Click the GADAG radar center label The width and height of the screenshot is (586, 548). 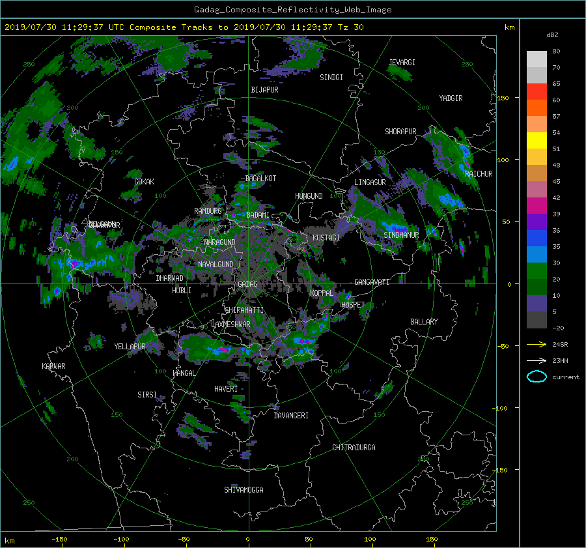coord(247,284)
